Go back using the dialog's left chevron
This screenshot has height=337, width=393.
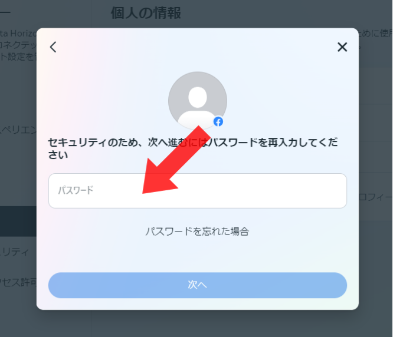pyautogui.click(x=53, y=47)
